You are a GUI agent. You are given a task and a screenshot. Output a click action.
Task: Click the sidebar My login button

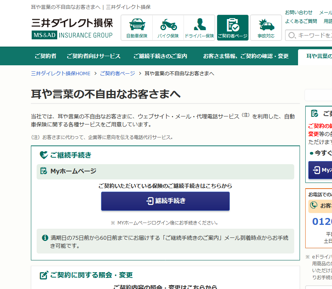click(x=320, y=170)
